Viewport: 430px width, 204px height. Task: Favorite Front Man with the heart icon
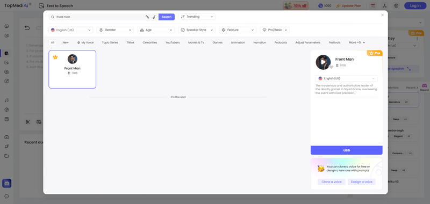(331, 67)
